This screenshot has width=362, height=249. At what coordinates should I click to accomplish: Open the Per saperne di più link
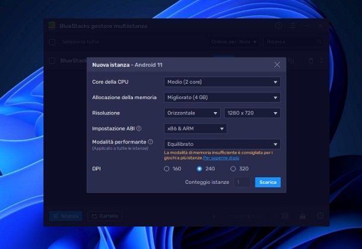[x=221, y=158]
